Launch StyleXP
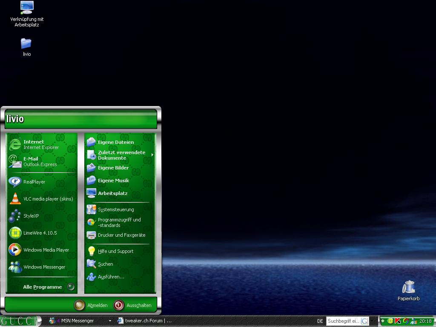 tap(31, 216)
